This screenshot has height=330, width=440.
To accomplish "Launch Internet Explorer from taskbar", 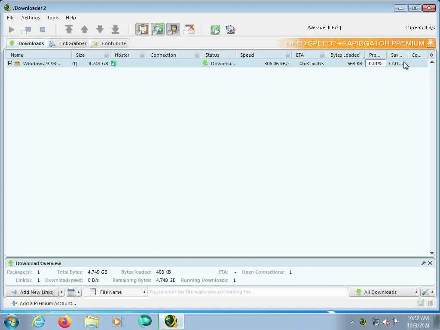I will pyautogui.click(x=38, y=321).
